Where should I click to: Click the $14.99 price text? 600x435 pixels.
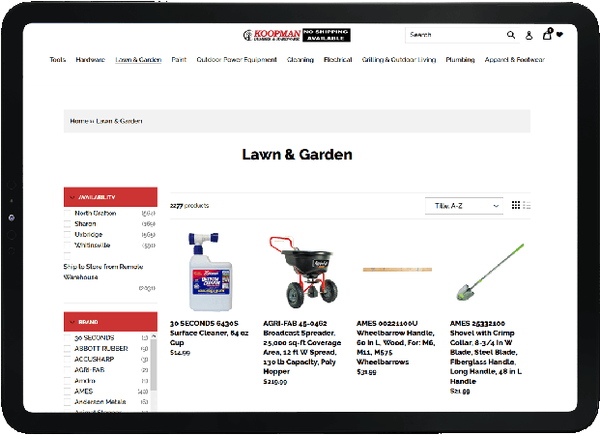pos(180,352)
